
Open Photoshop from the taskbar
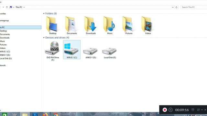pos(35,114)
